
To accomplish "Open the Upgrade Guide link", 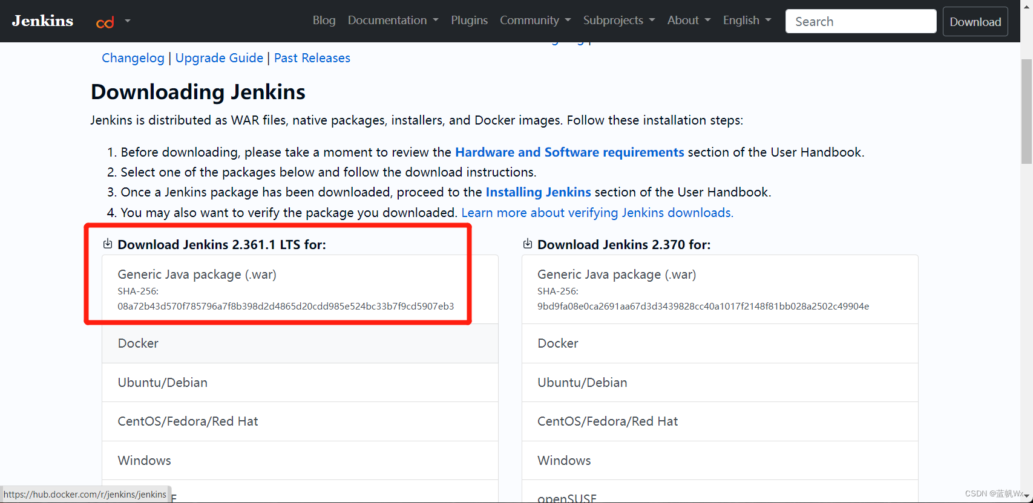I will pyautogui.click(x=219, y=58).
